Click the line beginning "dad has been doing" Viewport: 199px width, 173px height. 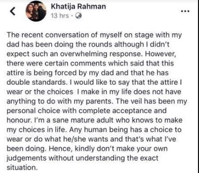[88, 45]
